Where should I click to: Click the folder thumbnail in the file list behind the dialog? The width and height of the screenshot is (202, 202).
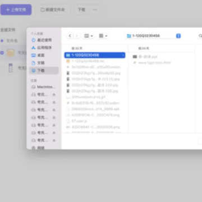click(x=11, y=53)
